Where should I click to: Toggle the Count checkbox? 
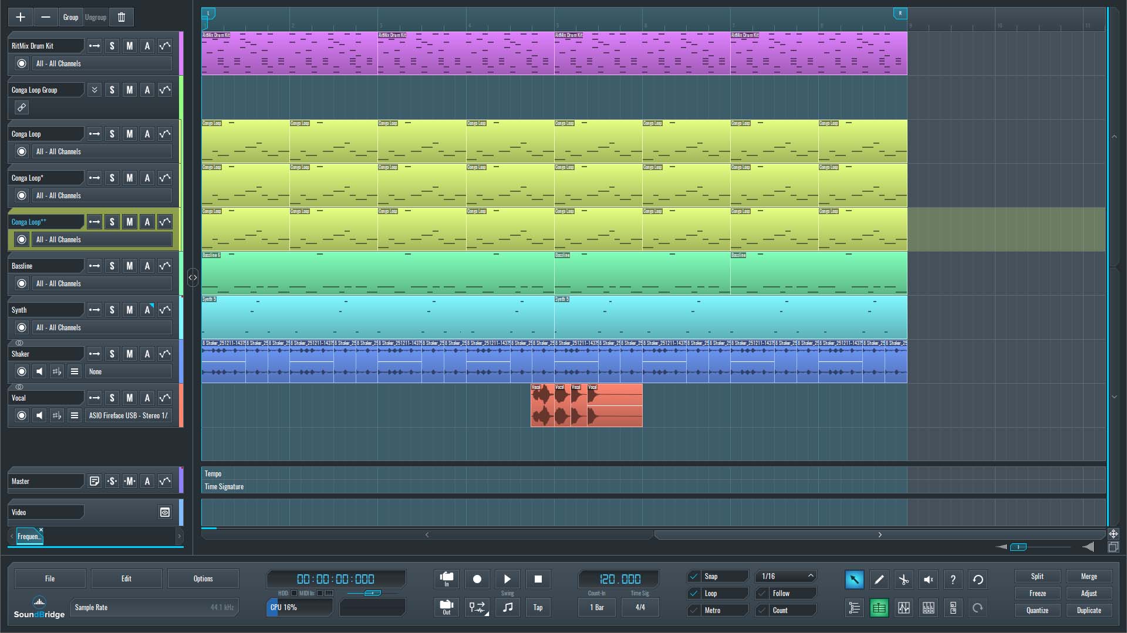[x=762, y=610]
